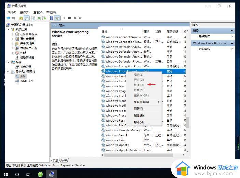Choose 刷新(F) in the context menu
This screenshot has height=178, width=240.
click(144, 109)
